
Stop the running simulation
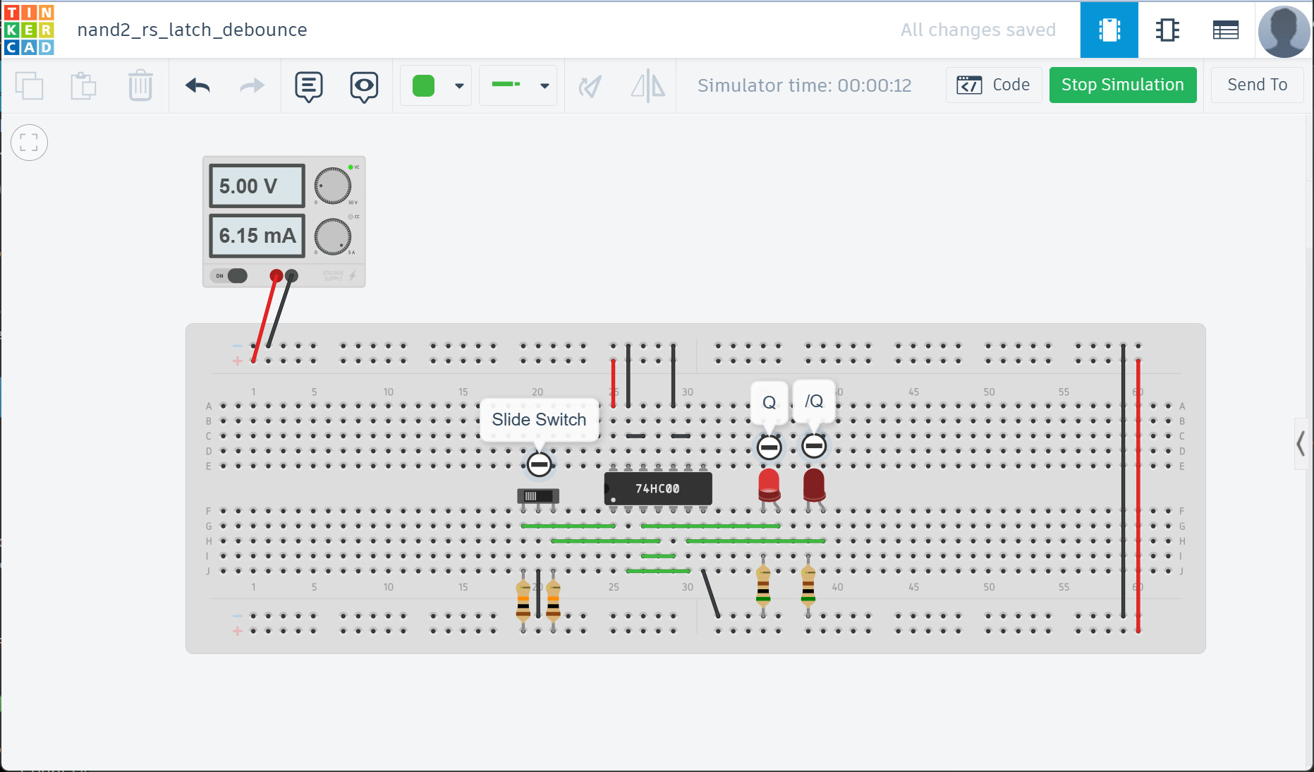[1123, 85]
